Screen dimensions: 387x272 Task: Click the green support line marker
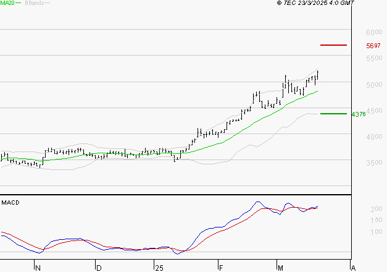pos(334,114)
